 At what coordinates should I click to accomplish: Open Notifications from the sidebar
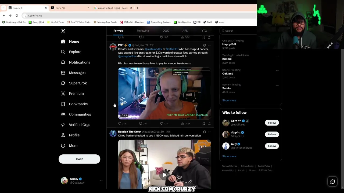pyautogui.click(x=76, y=62)
